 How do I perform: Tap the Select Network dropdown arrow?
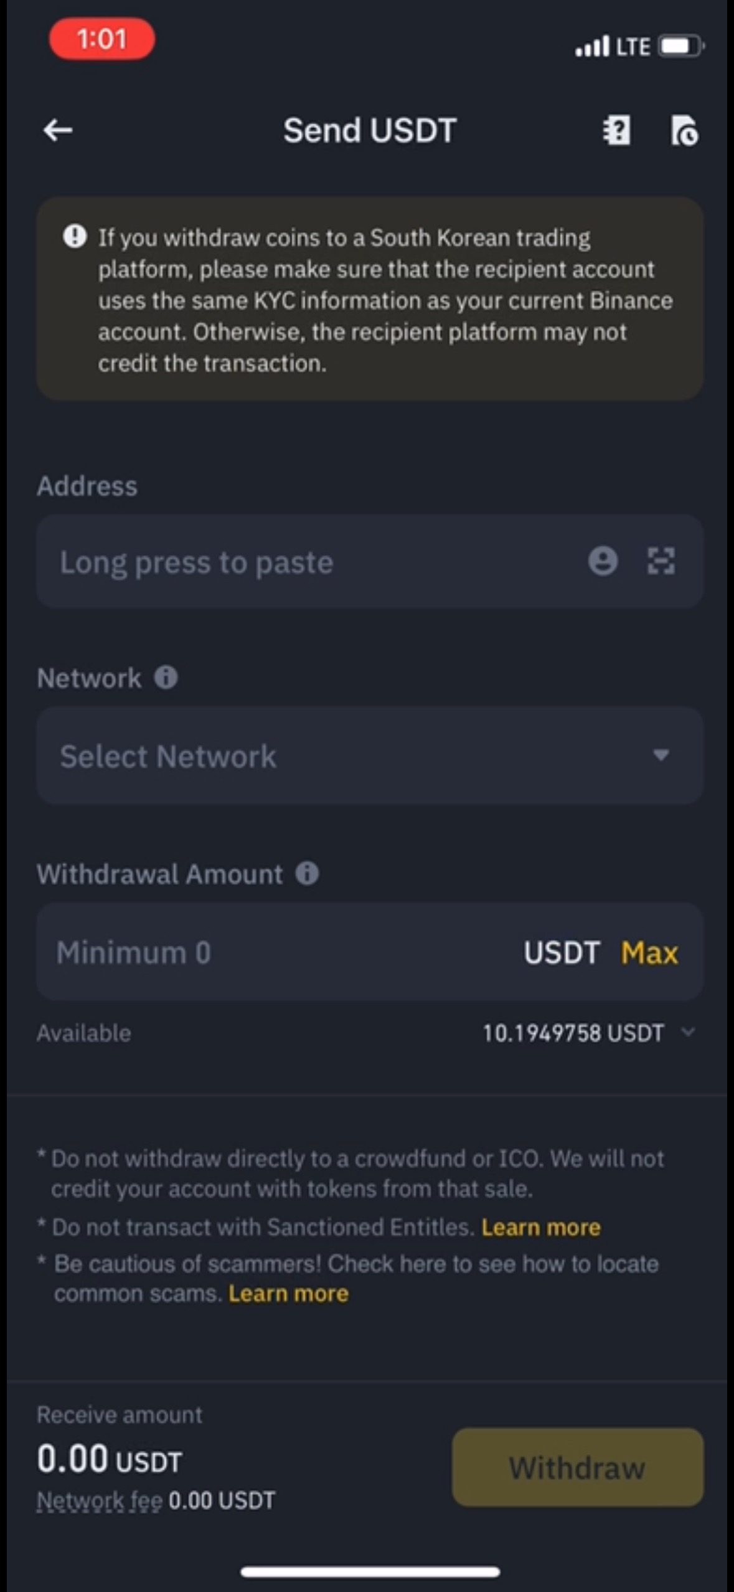(x=661, y=756)
